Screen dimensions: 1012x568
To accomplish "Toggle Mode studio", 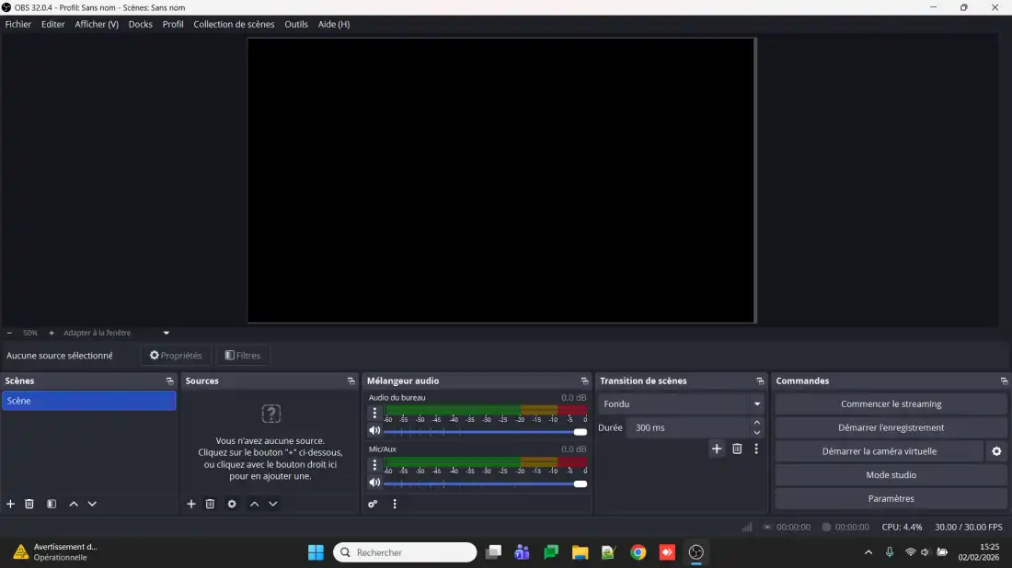I will (x=891, y=475).
